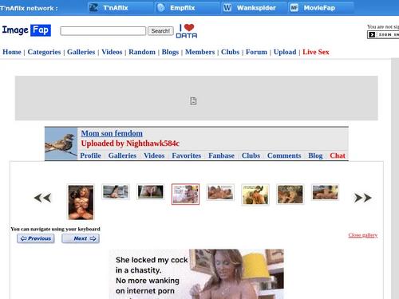Screen dimensions: 399x299
Task: Switch to the uploader's Comments tab
Action: pos(284,155)
